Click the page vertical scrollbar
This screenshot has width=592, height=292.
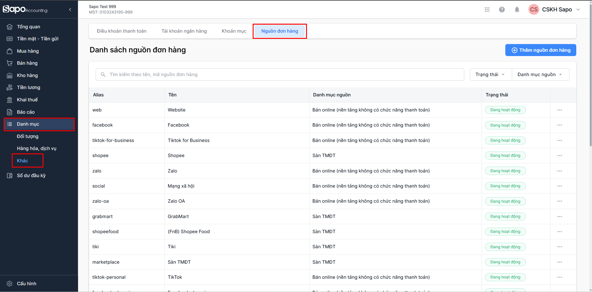click(x=590, y=92)
